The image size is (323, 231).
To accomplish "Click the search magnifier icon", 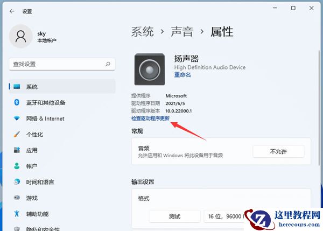I will pos(108,64).
